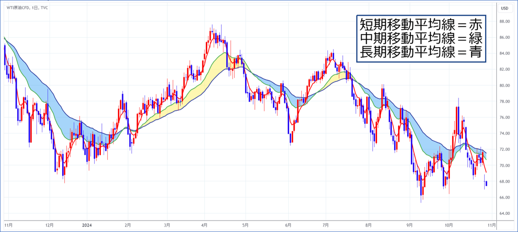Select the 中期移動平均線＝緑 legend line
518x232 pixels.
pos(420,38)
